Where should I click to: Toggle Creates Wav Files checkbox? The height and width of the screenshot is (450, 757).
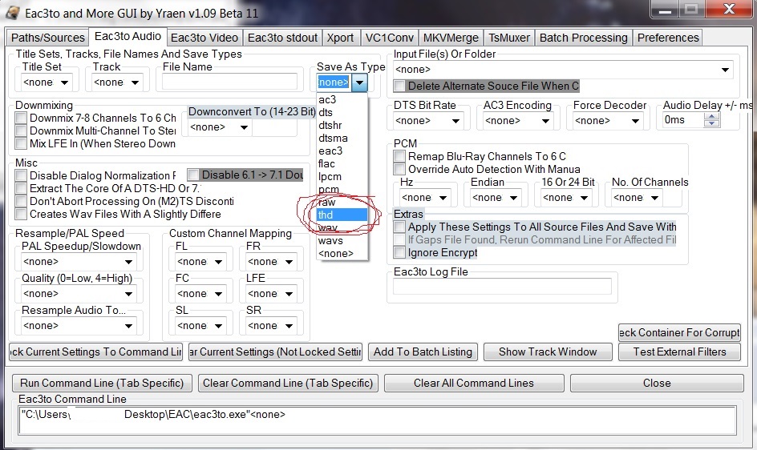coord(21,214)
